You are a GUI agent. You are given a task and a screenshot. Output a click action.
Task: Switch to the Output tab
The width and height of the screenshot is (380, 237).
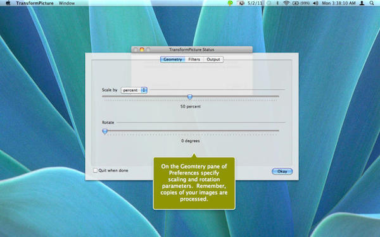coord(213,59)
